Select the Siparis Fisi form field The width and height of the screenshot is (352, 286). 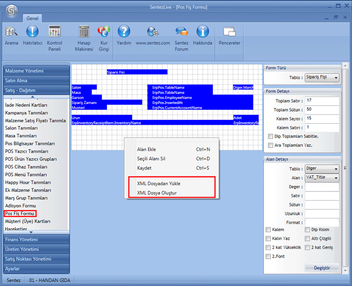point(137,72)
